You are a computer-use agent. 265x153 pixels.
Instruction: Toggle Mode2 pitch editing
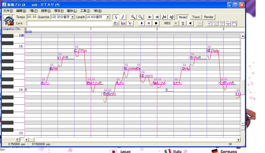coord(183,17)
